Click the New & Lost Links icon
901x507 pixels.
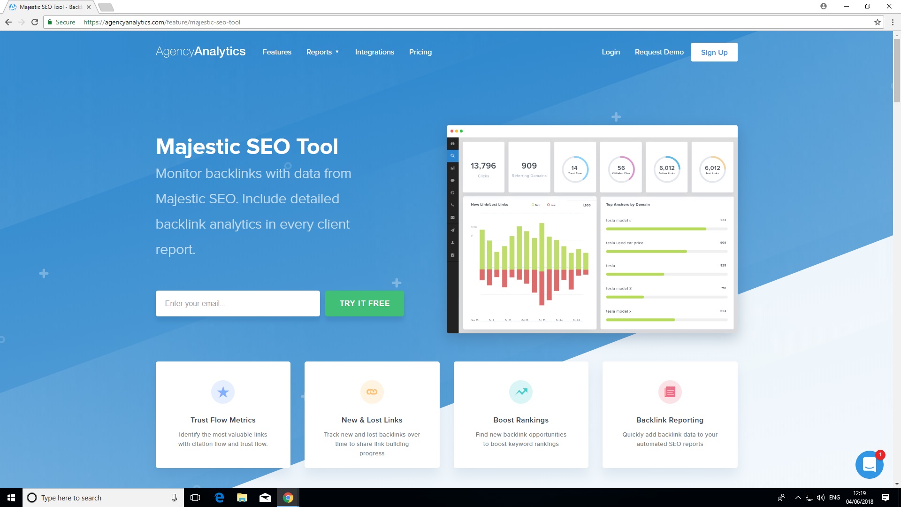[x=372, y=391]
